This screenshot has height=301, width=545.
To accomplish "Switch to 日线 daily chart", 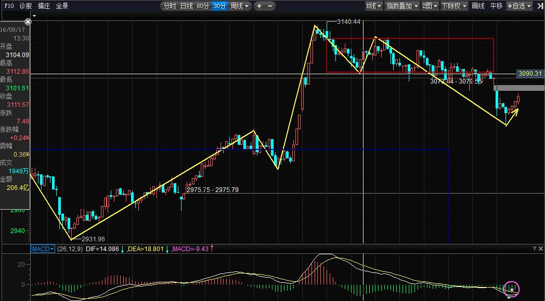I will [x=186, y=6].
